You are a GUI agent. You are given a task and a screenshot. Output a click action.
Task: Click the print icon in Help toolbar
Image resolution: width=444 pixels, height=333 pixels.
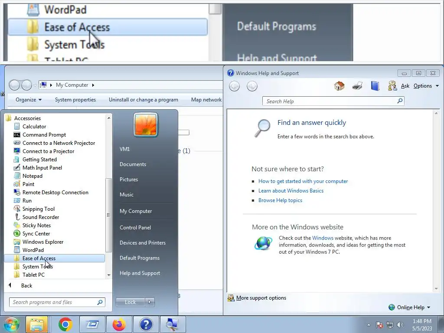357,86
